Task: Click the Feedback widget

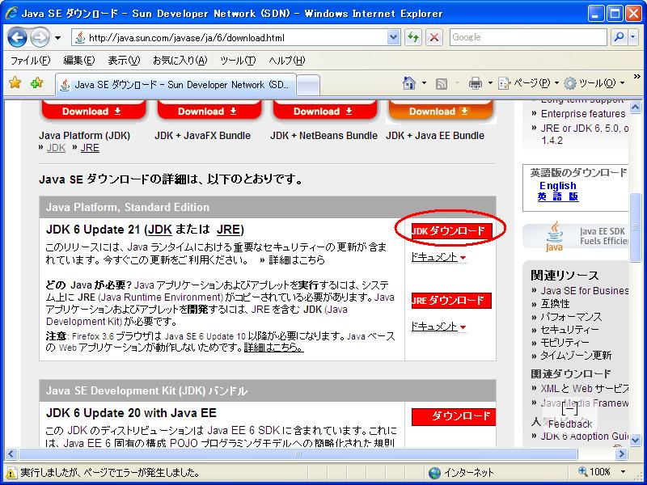Action: click(570, 416)
